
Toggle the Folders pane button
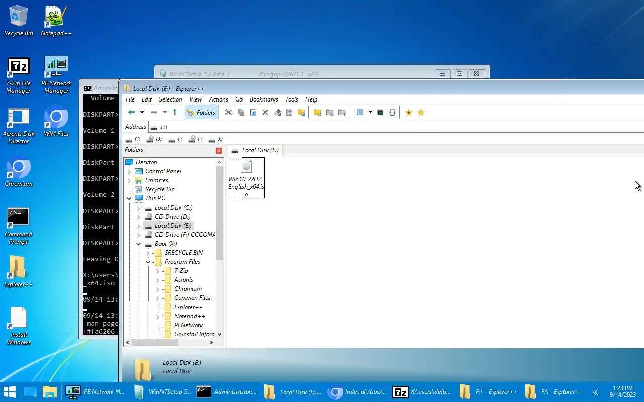point(201,113)
